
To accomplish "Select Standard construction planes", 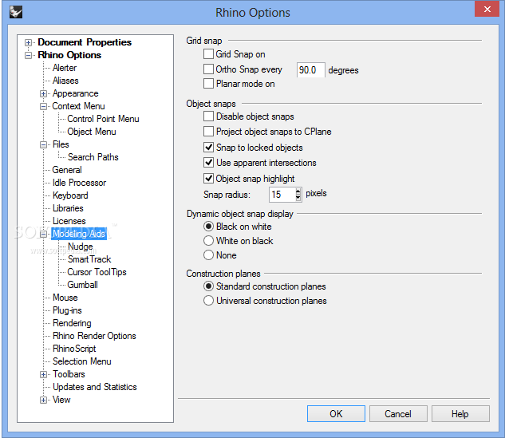I will coord(208,286).
